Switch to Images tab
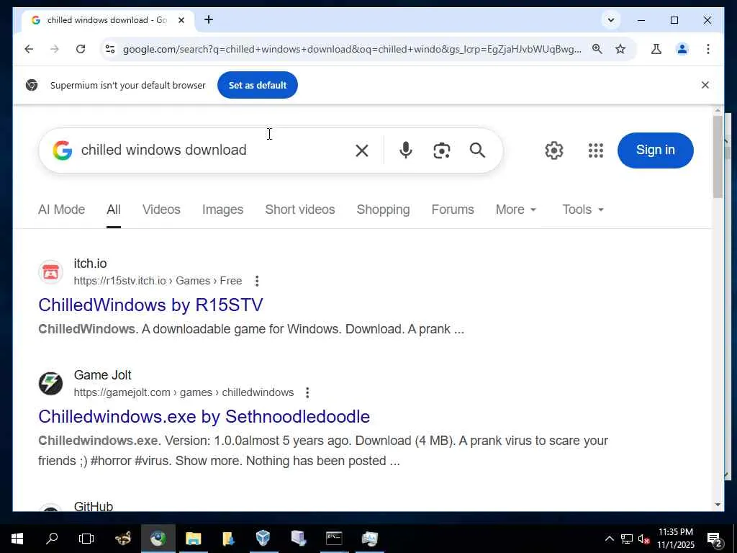Viewport: 737px width, 553px height. 223,210
